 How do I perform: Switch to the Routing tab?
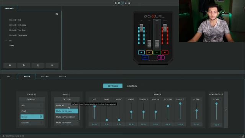[x=45, y=76]
